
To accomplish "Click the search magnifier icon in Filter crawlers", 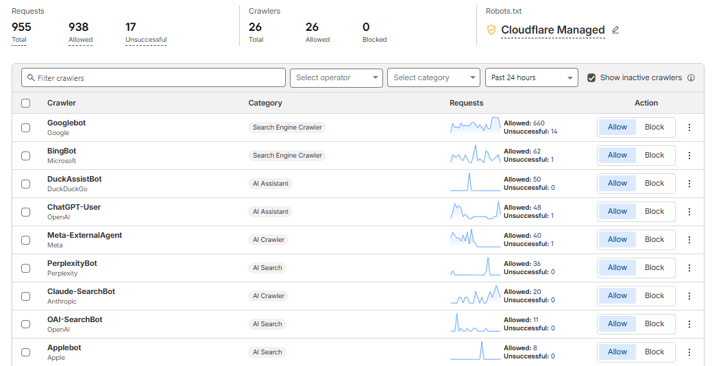I will [x=31, y=78].
